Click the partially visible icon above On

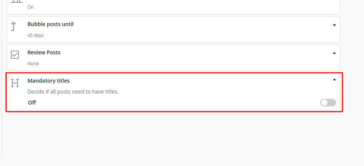[17, 1]
